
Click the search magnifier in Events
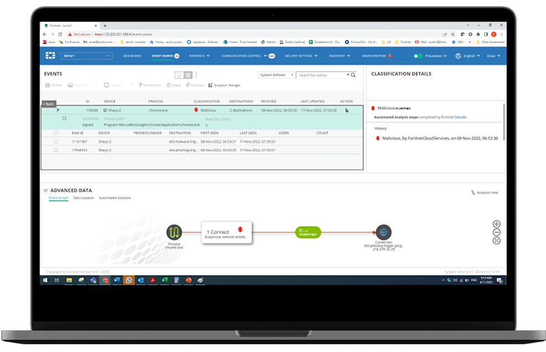point(353,75)
